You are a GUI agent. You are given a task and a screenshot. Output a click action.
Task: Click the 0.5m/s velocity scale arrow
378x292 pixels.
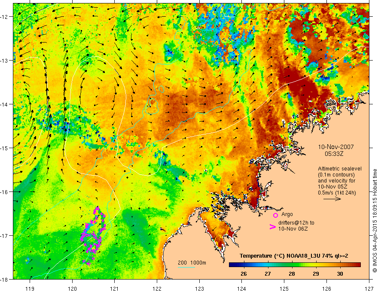(x=332, y=199)
